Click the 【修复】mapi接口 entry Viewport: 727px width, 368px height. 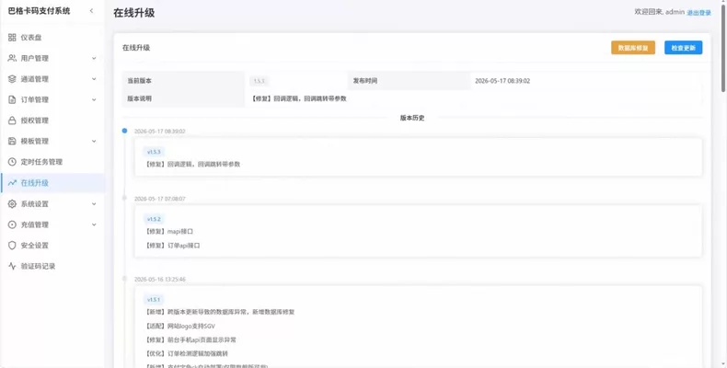pos(168,232)
